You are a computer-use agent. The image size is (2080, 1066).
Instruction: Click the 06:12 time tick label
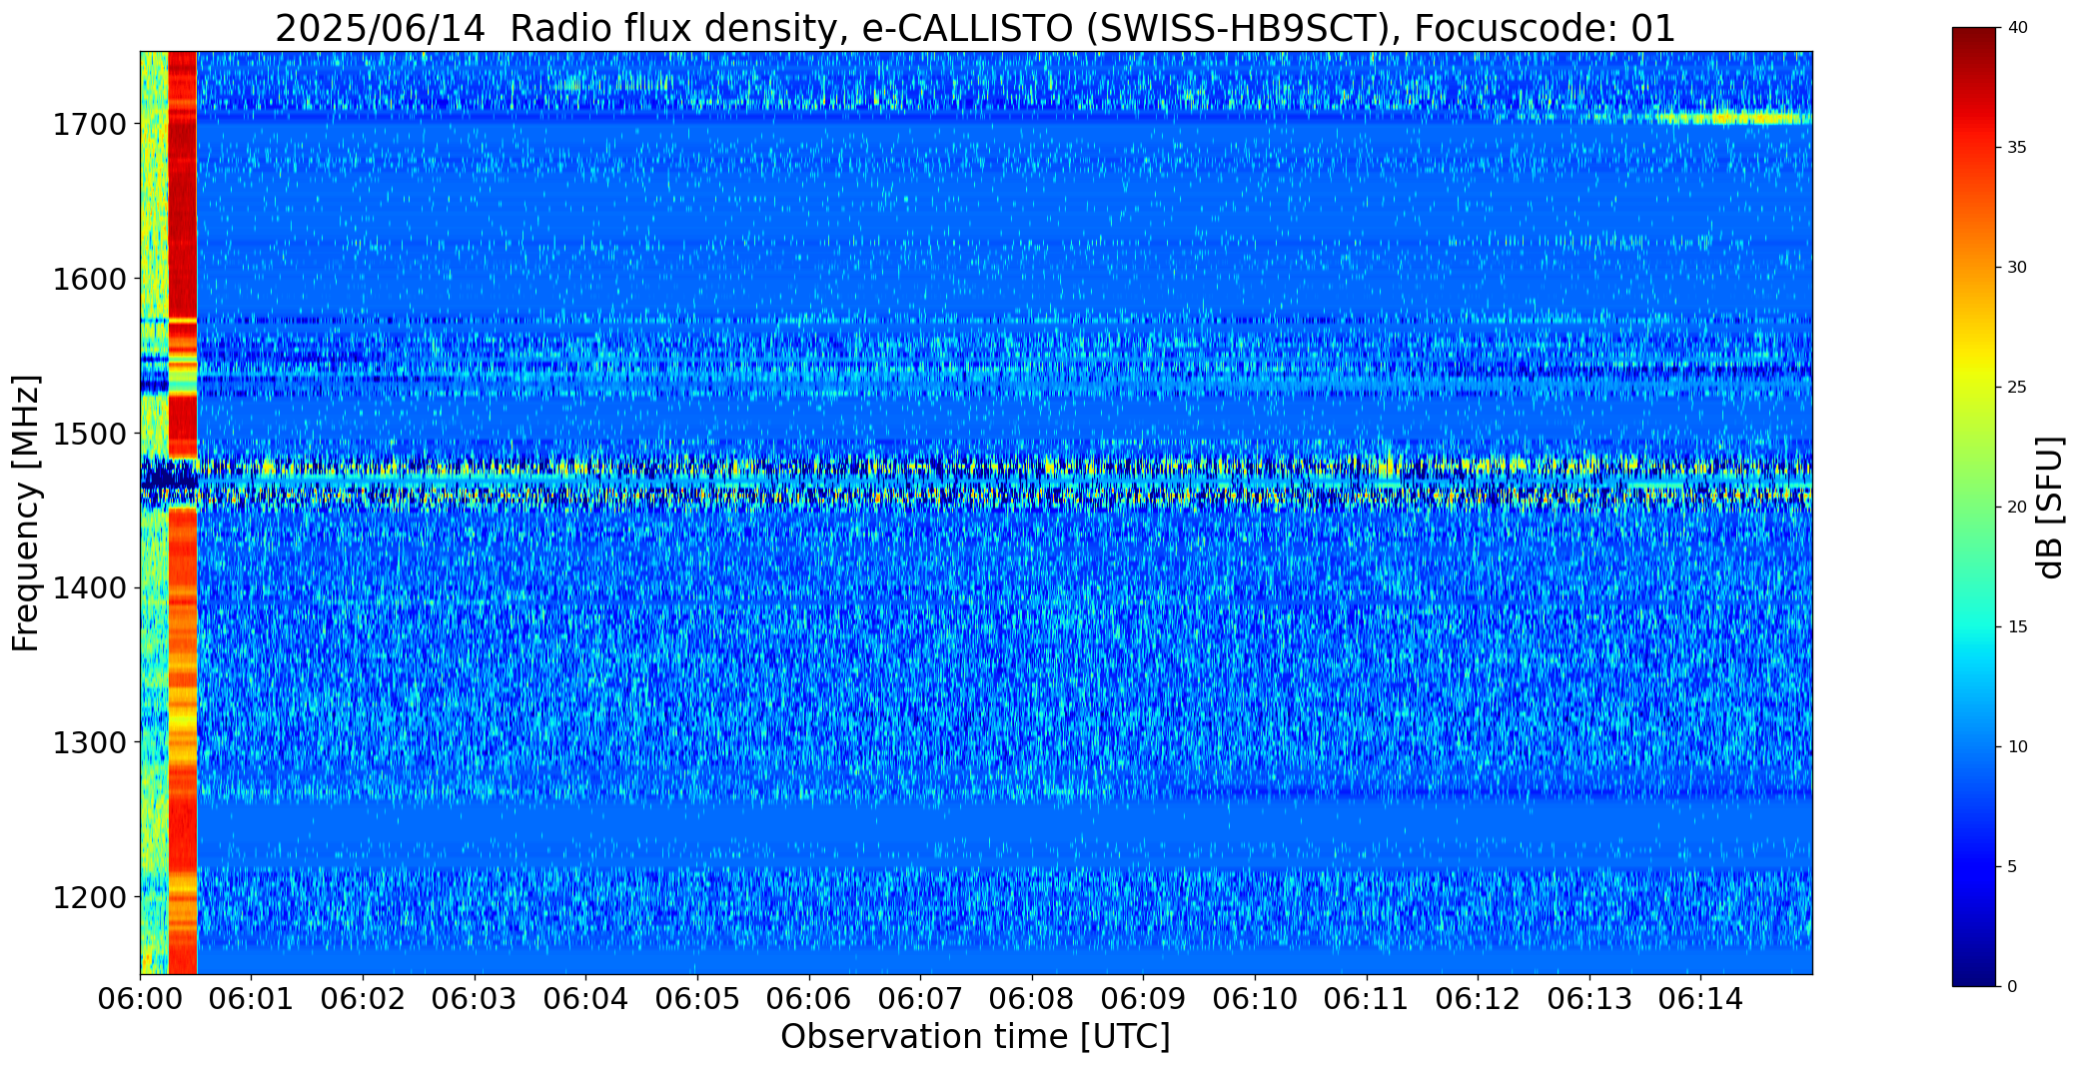coord(1478,999)
